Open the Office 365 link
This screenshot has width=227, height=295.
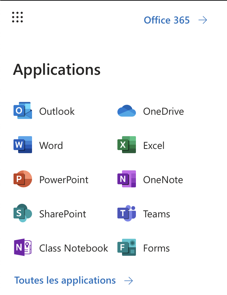click(x=167, y=20)
